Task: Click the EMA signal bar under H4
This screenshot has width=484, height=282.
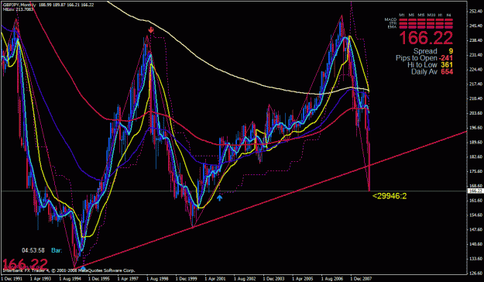Action: coord(449,27)
